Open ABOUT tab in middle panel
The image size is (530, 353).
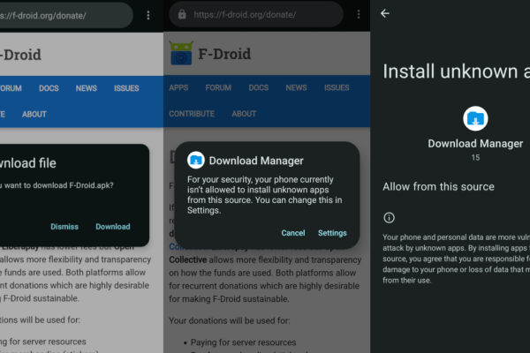click(244, 114)
